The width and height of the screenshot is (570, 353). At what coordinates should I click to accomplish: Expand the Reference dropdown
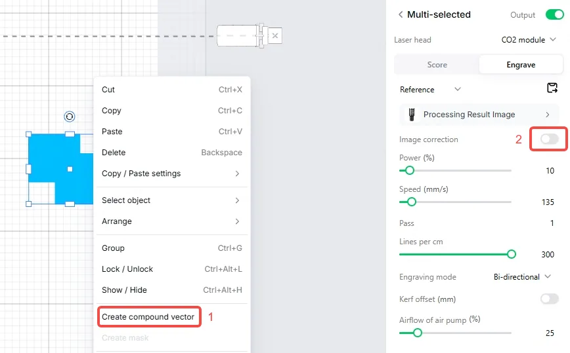tap(430, 90)
